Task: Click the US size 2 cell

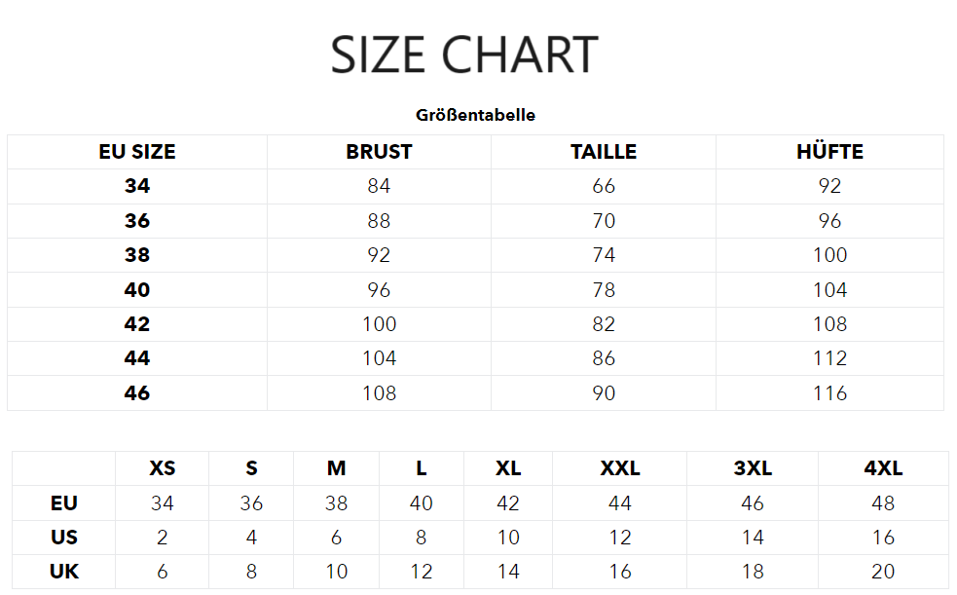Action: point(163,538)
